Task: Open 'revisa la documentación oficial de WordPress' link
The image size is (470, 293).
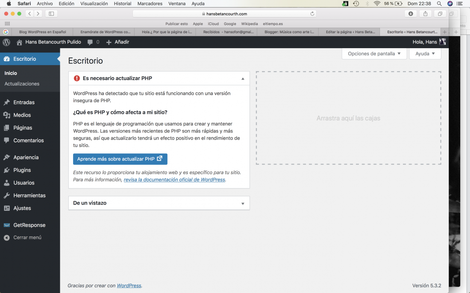Action: (x=174, y=179)
